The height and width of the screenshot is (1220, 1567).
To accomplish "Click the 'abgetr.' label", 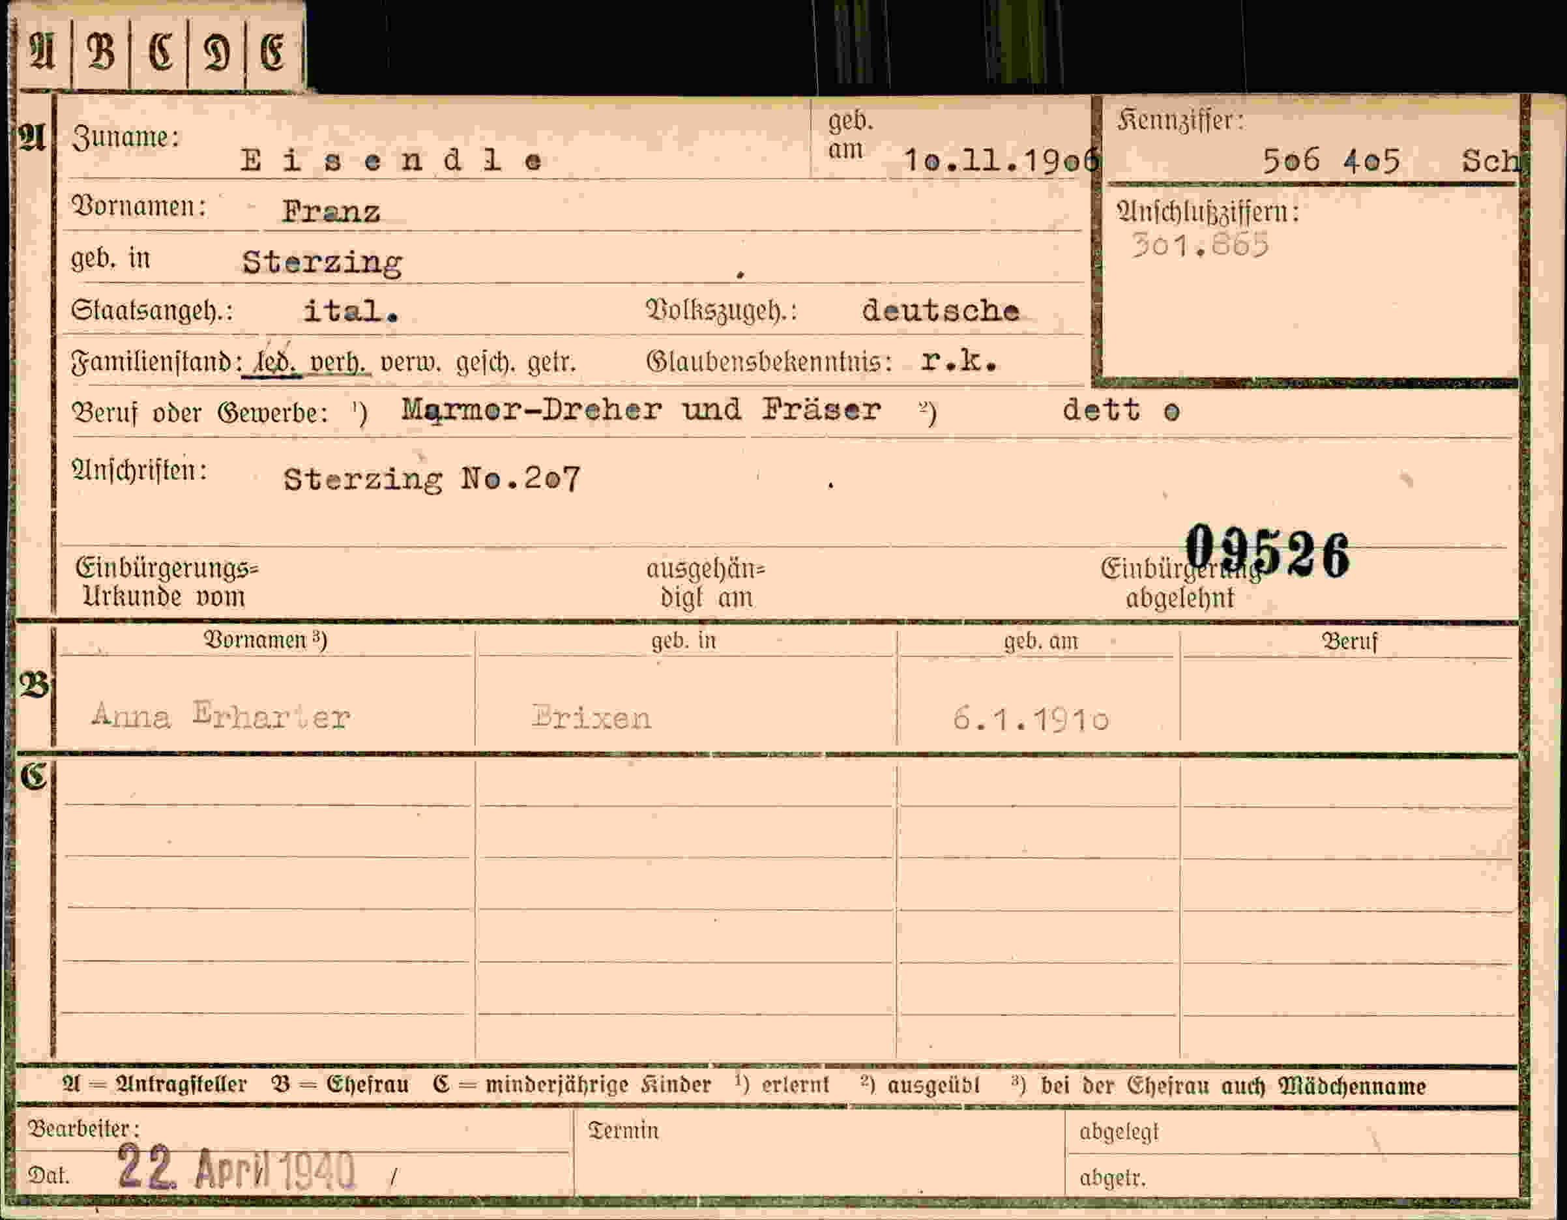I will click(x=1113, y=1178).
